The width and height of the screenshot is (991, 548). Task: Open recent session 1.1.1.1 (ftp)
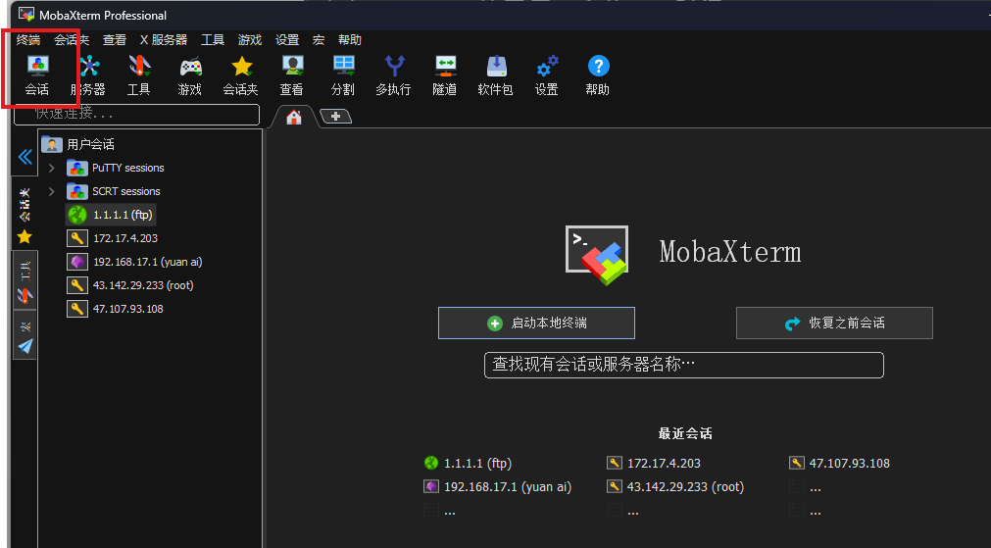pyautogui.click(x=468, y=464)
